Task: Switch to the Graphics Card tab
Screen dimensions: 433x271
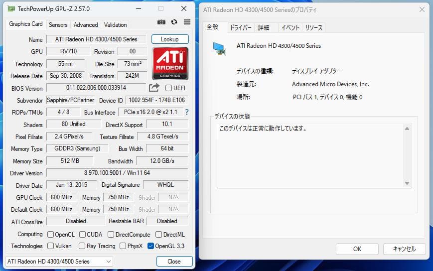Action: coord(26,24)
